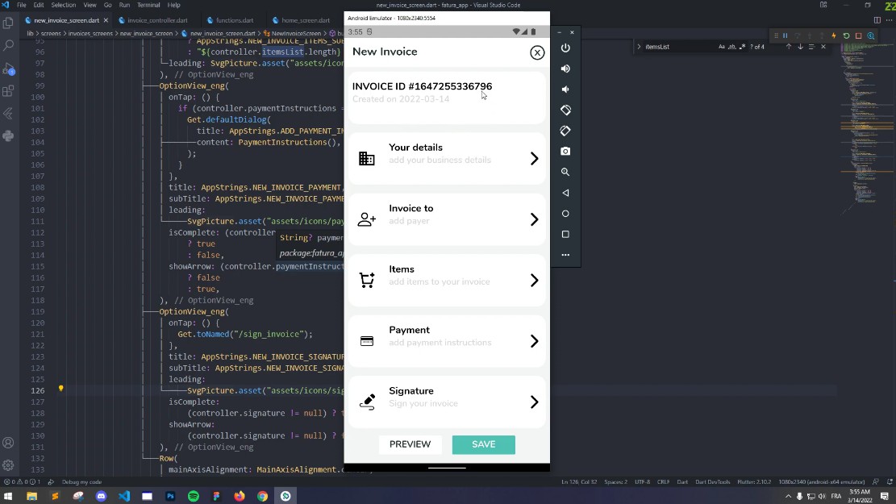
Task: Tap the PREVIEW button
Action: [x=410, y=444]
